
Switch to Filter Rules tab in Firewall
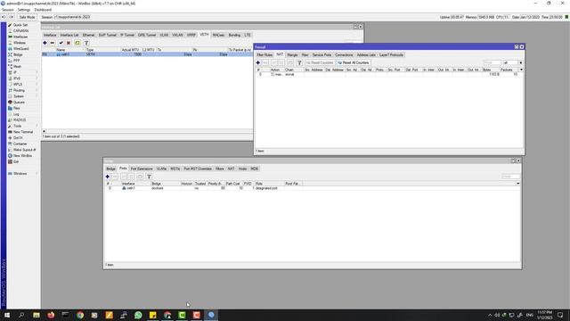coord(265,55)
